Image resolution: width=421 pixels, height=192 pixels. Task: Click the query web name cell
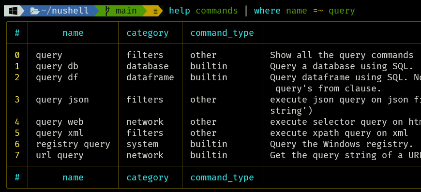(x=60, y=122)
